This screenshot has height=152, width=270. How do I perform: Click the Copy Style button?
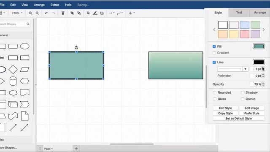[225, 113]
